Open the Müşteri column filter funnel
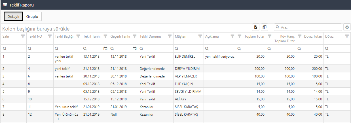The height and width of the screenshot is (123, 351). [x=200, y=36]
